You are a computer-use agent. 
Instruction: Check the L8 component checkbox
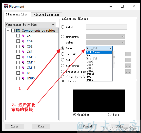coord(18,73)
